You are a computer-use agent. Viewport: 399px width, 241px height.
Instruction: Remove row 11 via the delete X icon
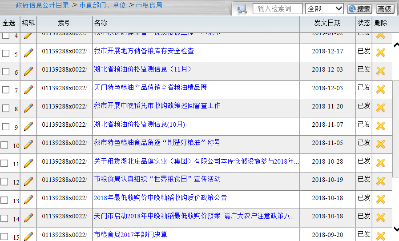(380, 163)
